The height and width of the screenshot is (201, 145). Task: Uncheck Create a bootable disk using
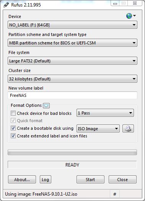click(13, 128)
